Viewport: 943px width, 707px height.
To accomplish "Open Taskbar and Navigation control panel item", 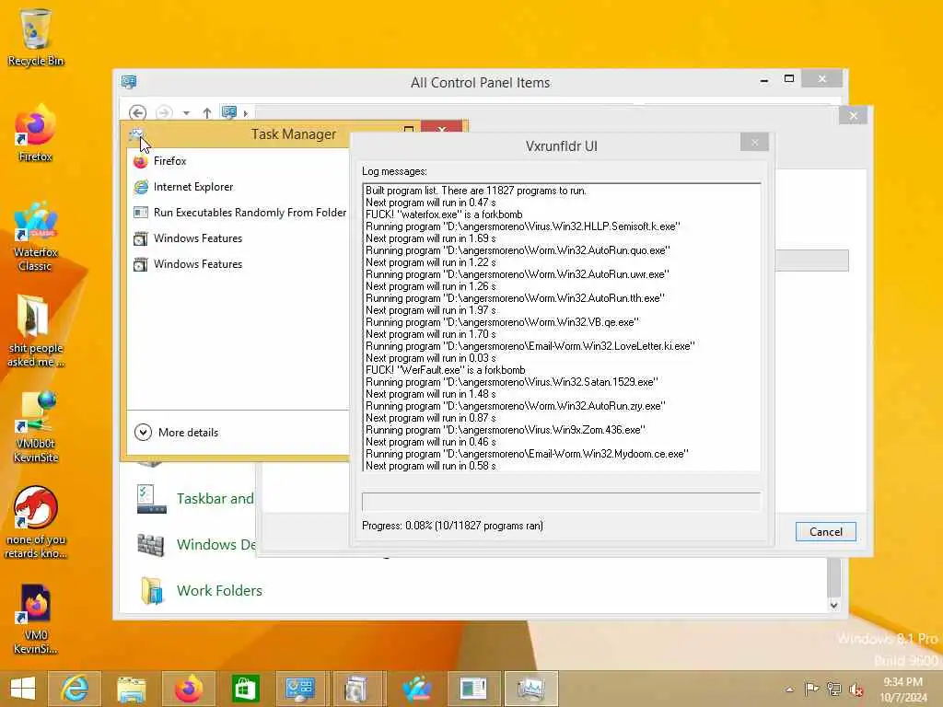I will point(215,498).
